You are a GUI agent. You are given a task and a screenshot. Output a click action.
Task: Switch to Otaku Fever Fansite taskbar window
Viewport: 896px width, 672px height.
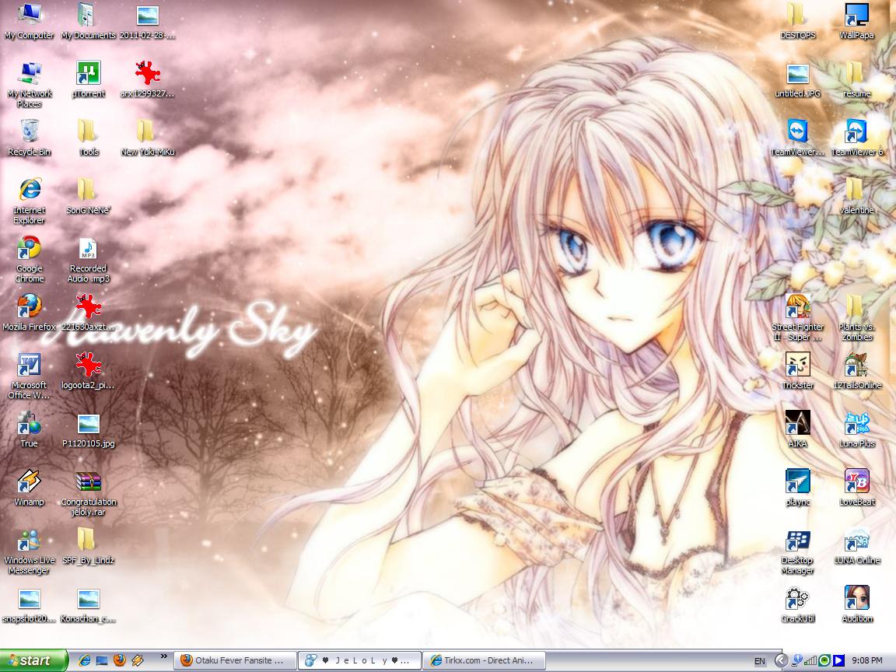coord(234,660)
